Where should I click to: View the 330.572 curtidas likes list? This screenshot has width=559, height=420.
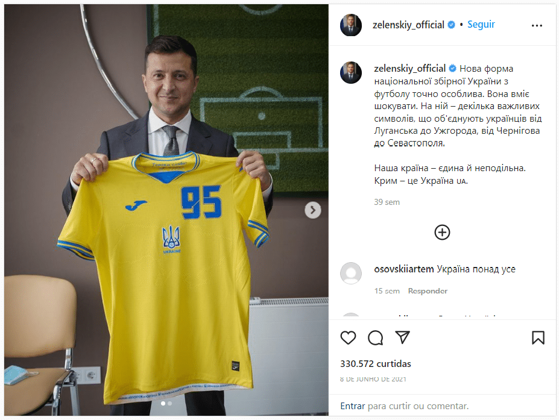pos(376,364)
